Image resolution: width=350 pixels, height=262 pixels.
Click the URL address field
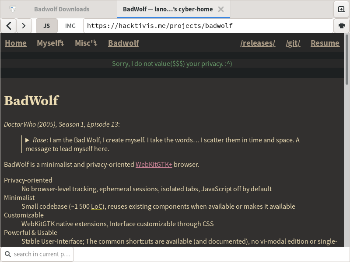tap(208, 26)
